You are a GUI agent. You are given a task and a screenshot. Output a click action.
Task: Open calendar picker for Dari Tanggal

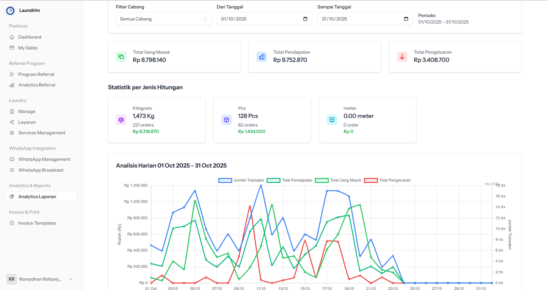pyautogui.click(x=305, y=19)
